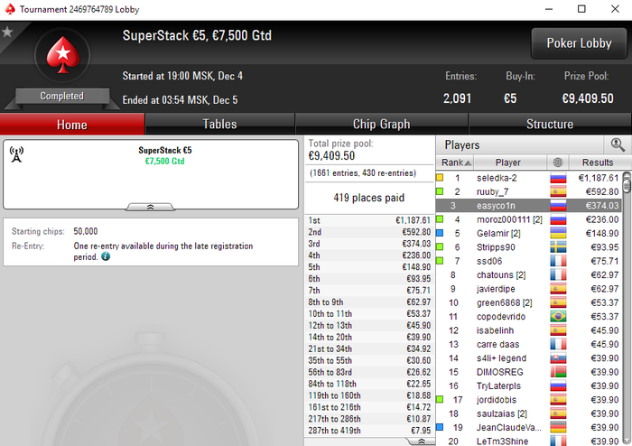The image size is (632, 446).
Task: Click seledka-2's Russian flag icon
Action: click(x=558, y=178)
